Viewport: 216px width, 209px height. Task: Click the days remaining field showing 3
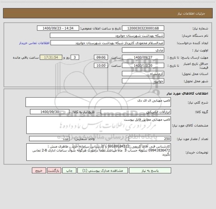coord(75,57)
